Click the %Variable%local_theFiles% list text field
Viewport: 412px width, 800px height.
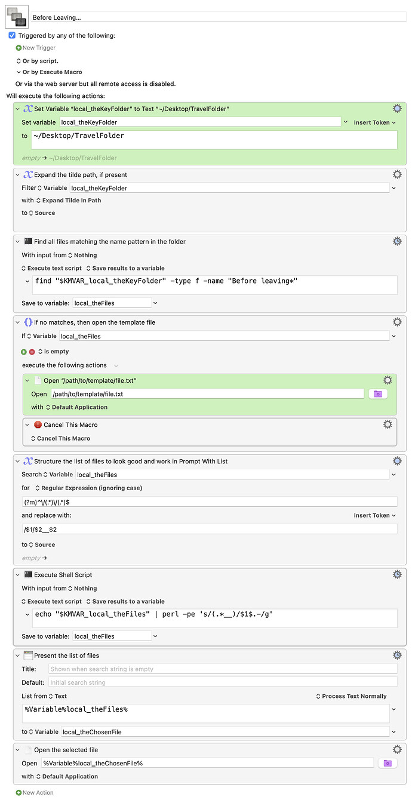(205, 713)
